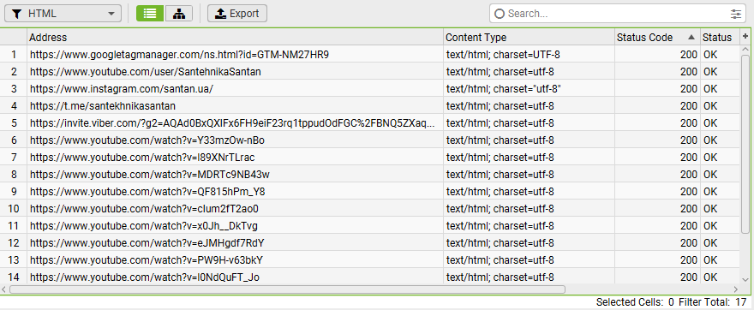Viewport: 754px width, 310px height.
Task: Click the Export button
Action: click(237, 14)
